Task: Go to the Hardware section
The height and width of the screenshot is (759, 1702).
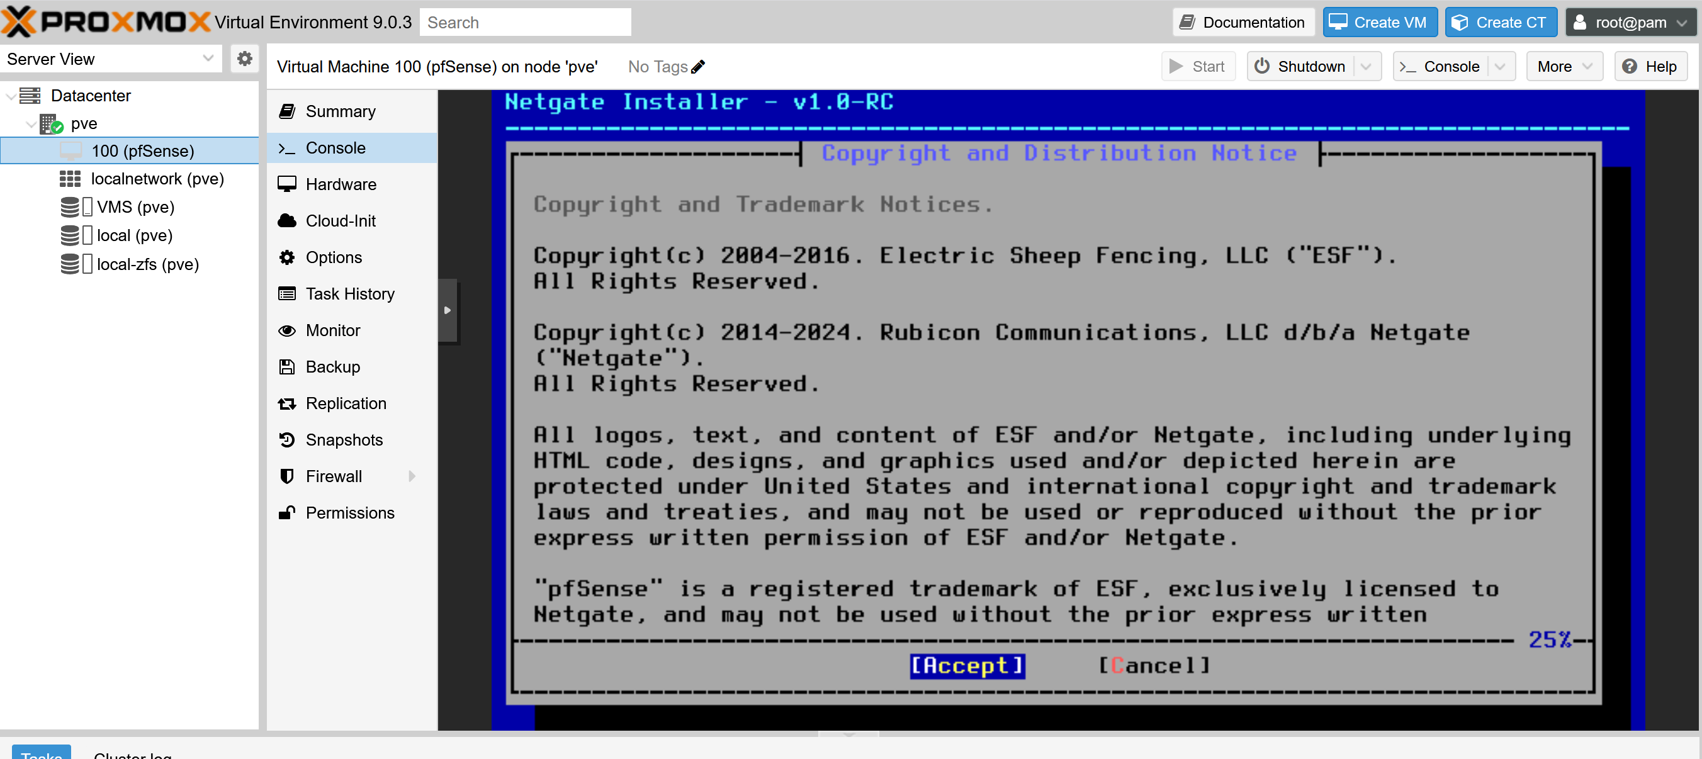Action: (x=352, y=184)
